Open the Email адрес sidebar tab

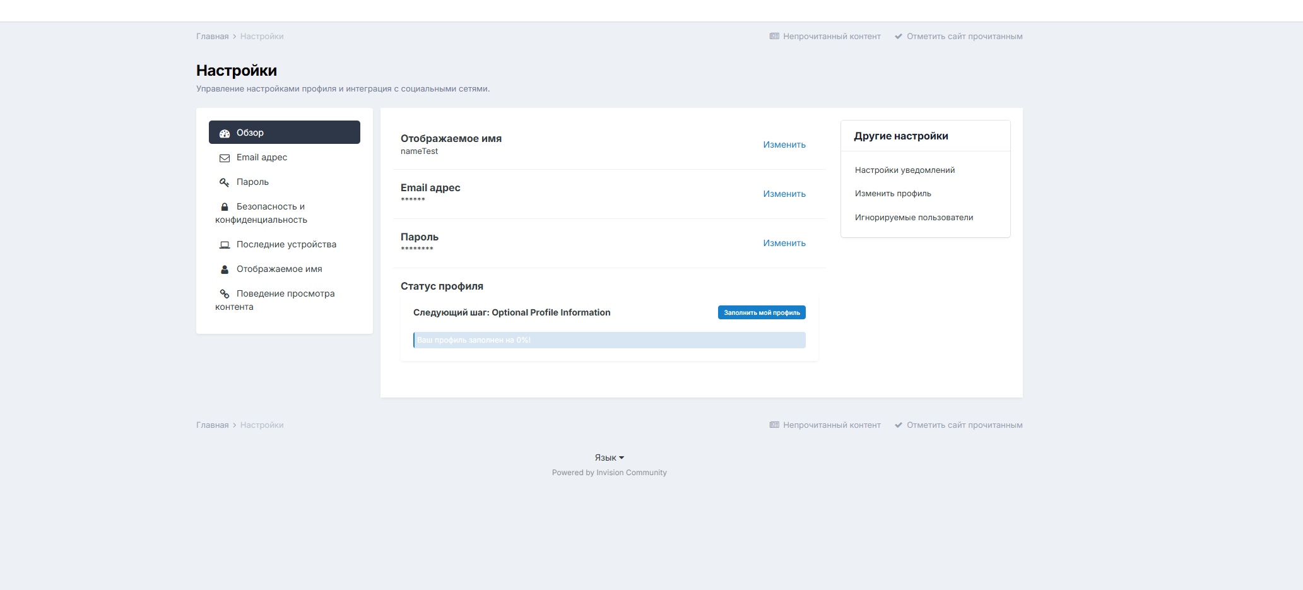pos(285,157)
